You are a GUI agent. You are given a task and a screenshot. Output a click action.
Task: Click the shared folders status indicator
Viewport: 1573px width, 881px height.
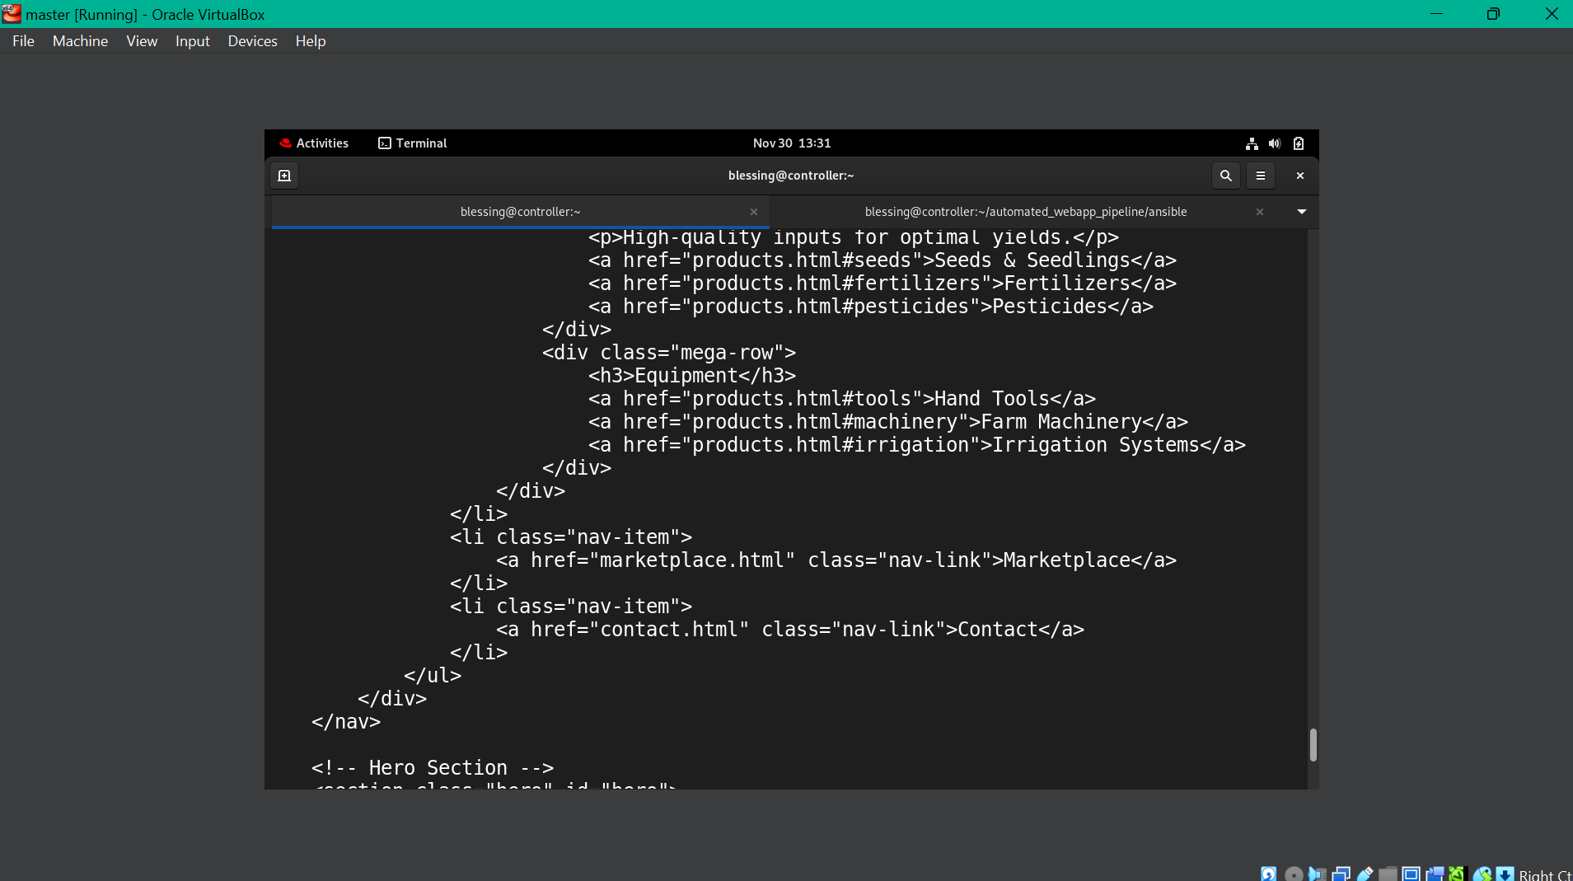click(x=1388, y=874)
